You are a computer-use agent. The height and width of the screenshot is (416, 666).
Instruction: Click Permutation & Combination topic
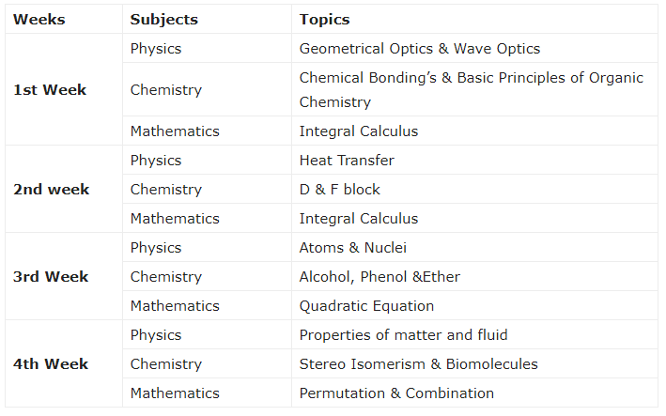pyautogui.click(x=396, y=393)
